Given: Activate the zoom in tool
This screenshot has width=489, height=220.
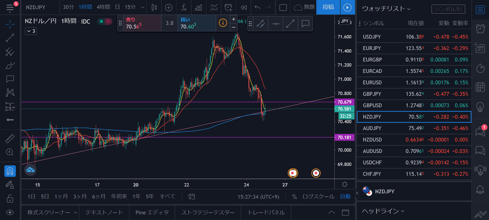Looking at the screenshot, I should coord(10,152).
